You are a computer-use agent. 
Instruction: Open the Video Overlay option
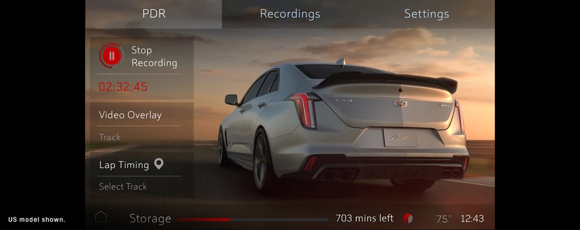tap(130, 115)
